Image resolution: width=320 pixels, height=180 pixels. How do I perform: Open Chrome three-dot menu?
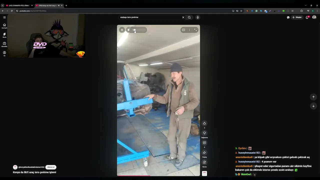[317, 11]
